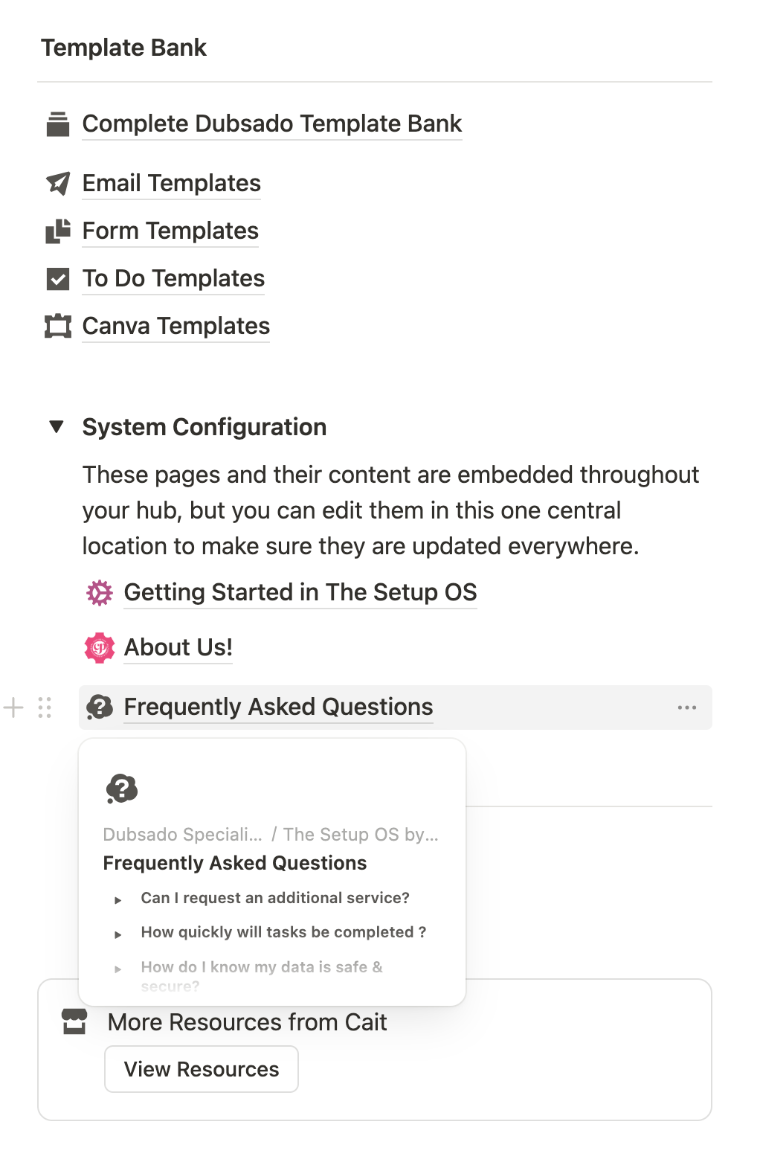Open Getting Started in The Setup OS
Screen dimensions: 760x1168
pyautogui.click(x=300, y=592)
